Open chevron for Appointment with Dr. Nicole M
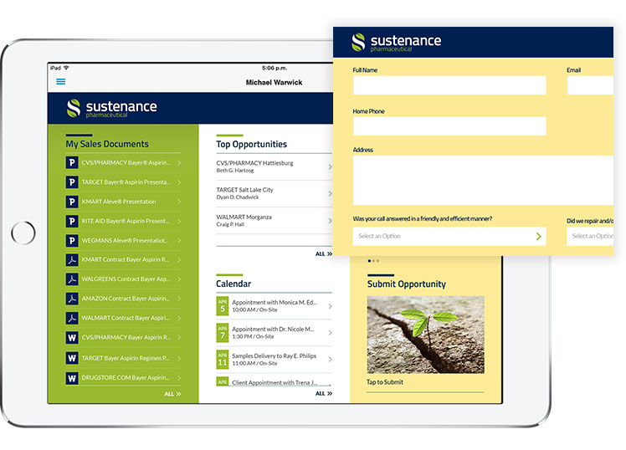Image resolution: width=626 pixels, height=450 pixels. coord(330,333)
